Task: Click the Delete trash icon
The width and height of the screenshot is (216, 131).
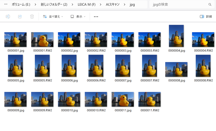Action: coord(32,17)
